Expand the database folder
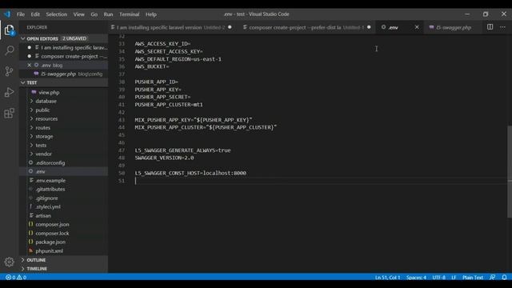Screen dimensions: 512x288 (46, 102)
